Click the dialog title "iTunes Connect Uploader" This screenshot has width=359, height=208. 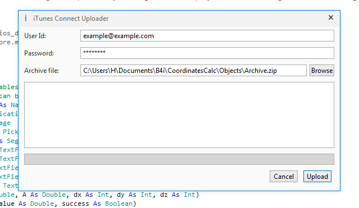pos(71,19)
